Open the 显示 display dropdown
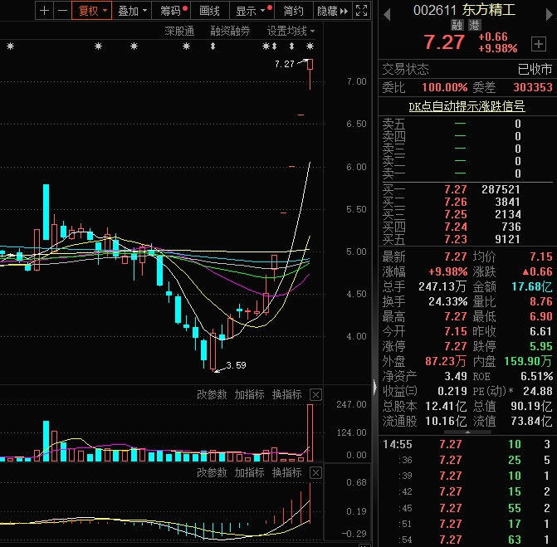The width and height of the screenshot is (557, 547). pyautogui.click(x=250, y=11)
